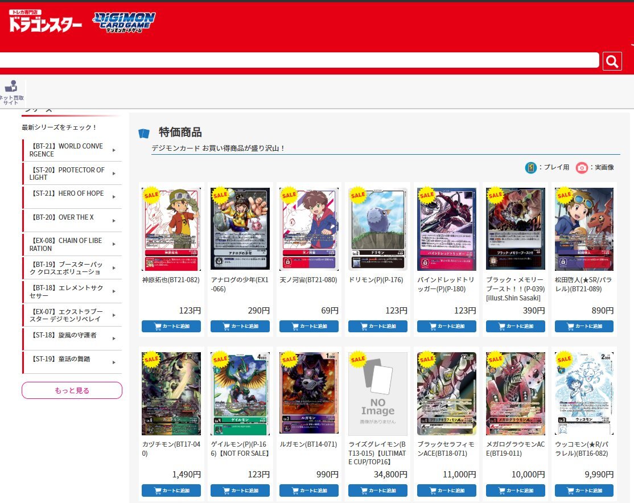Add ウッコモン(BT16-082) to cart
Image resolution: width=634 pixels, height=503 pixels.
(x=584, y=490)
